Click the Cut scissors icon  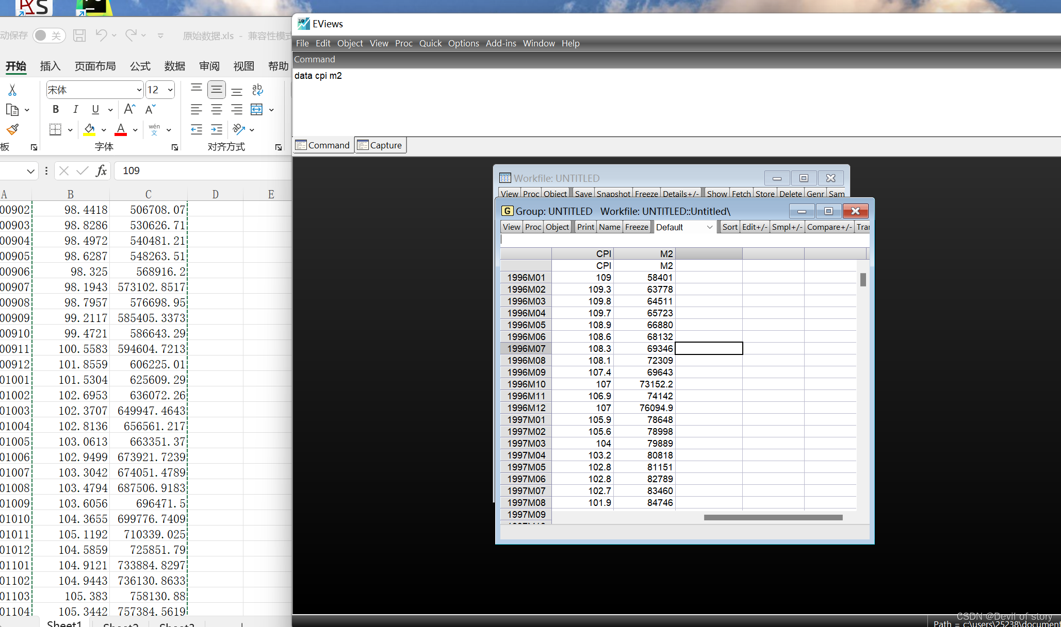click(12, 90)
